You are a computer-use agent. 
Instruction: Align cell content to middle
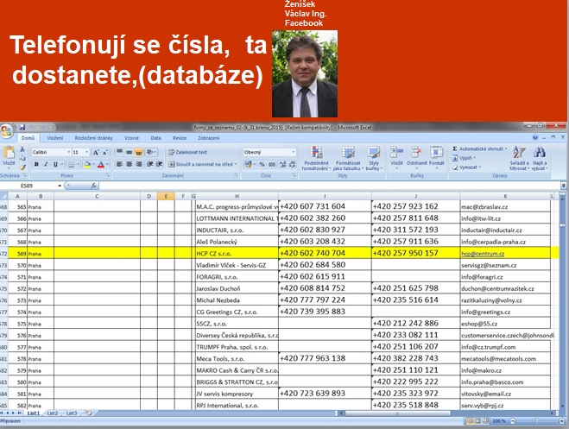tap(129, 152)
